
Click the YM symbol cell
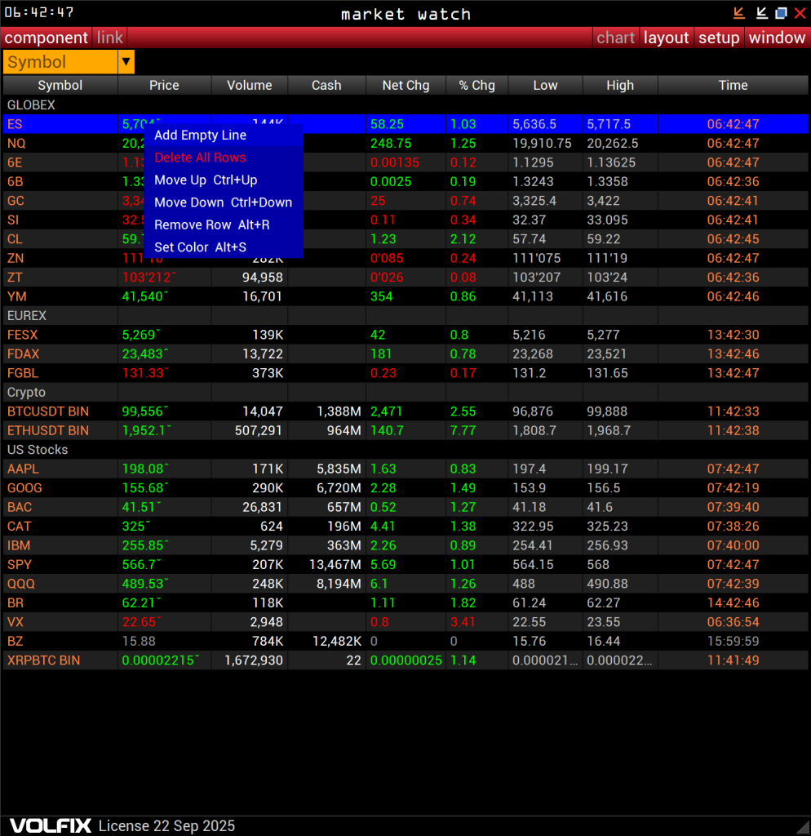(x=60, y=297)
